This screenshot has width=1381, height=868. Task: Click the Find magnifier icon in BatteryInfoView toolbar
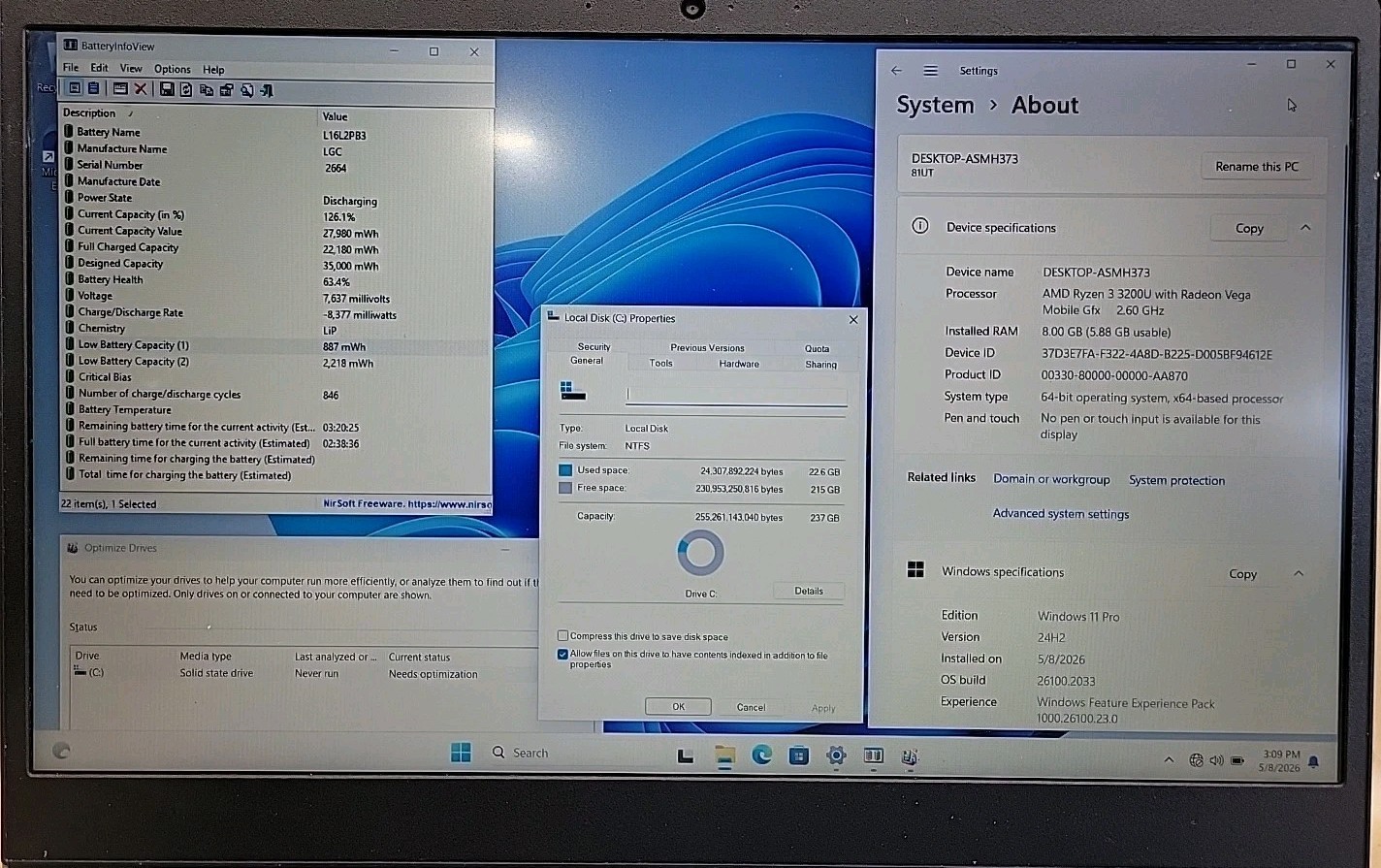pyautogui.click(x=247, y=89)
